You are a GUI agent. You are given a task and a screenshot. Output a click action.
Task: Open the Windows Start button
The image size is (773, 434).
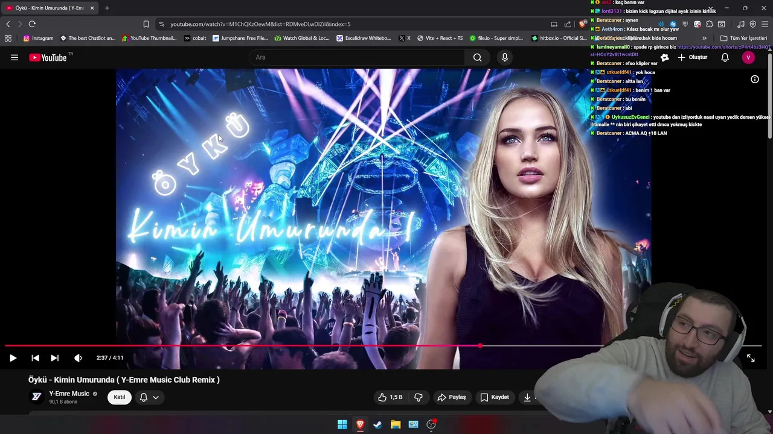point(342,424)
